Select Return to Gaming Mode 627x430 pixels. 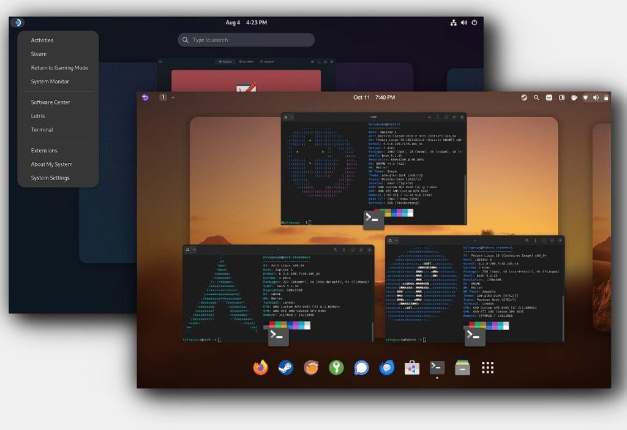pos(59,68)
